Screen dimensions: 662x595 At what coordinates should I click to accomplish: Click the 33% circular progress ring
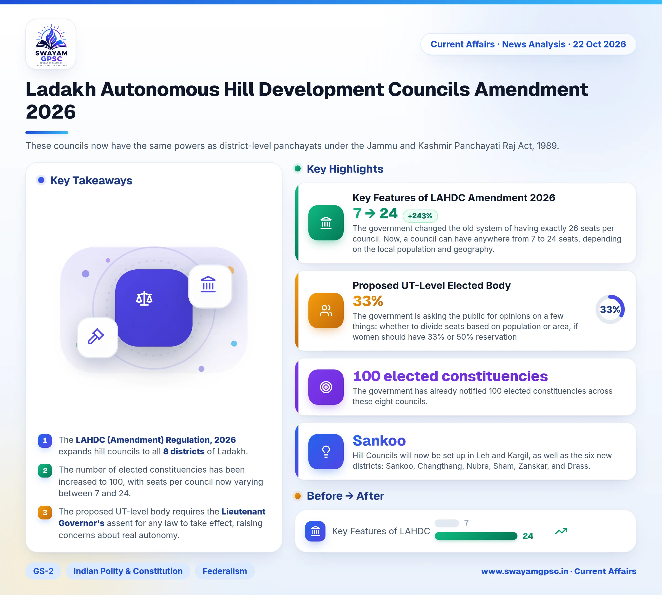coord(610,309)
